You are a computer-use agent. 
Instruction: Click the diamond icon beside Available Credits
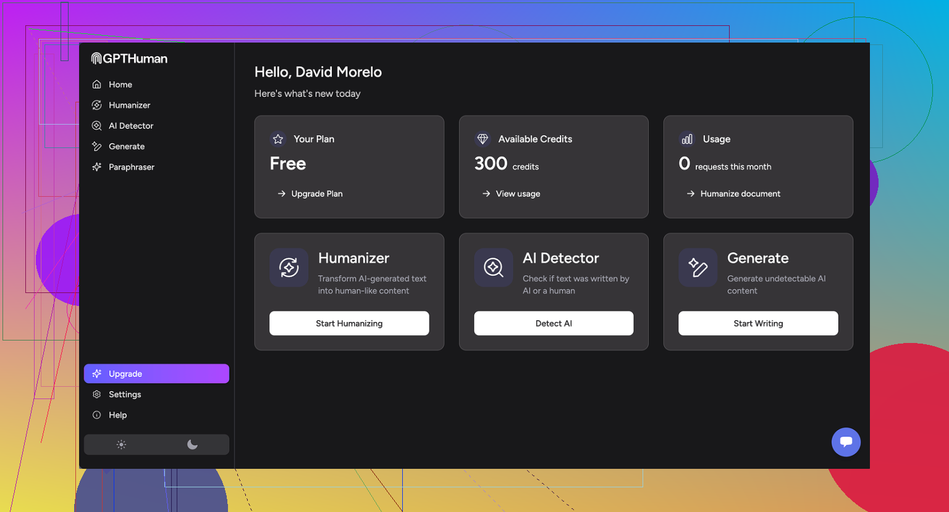click(483, 139)
